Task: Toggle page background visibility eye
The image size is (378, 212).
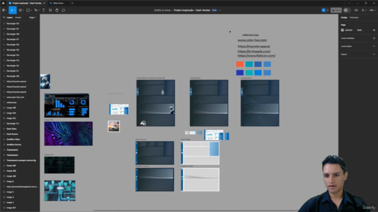Action: 374,30
